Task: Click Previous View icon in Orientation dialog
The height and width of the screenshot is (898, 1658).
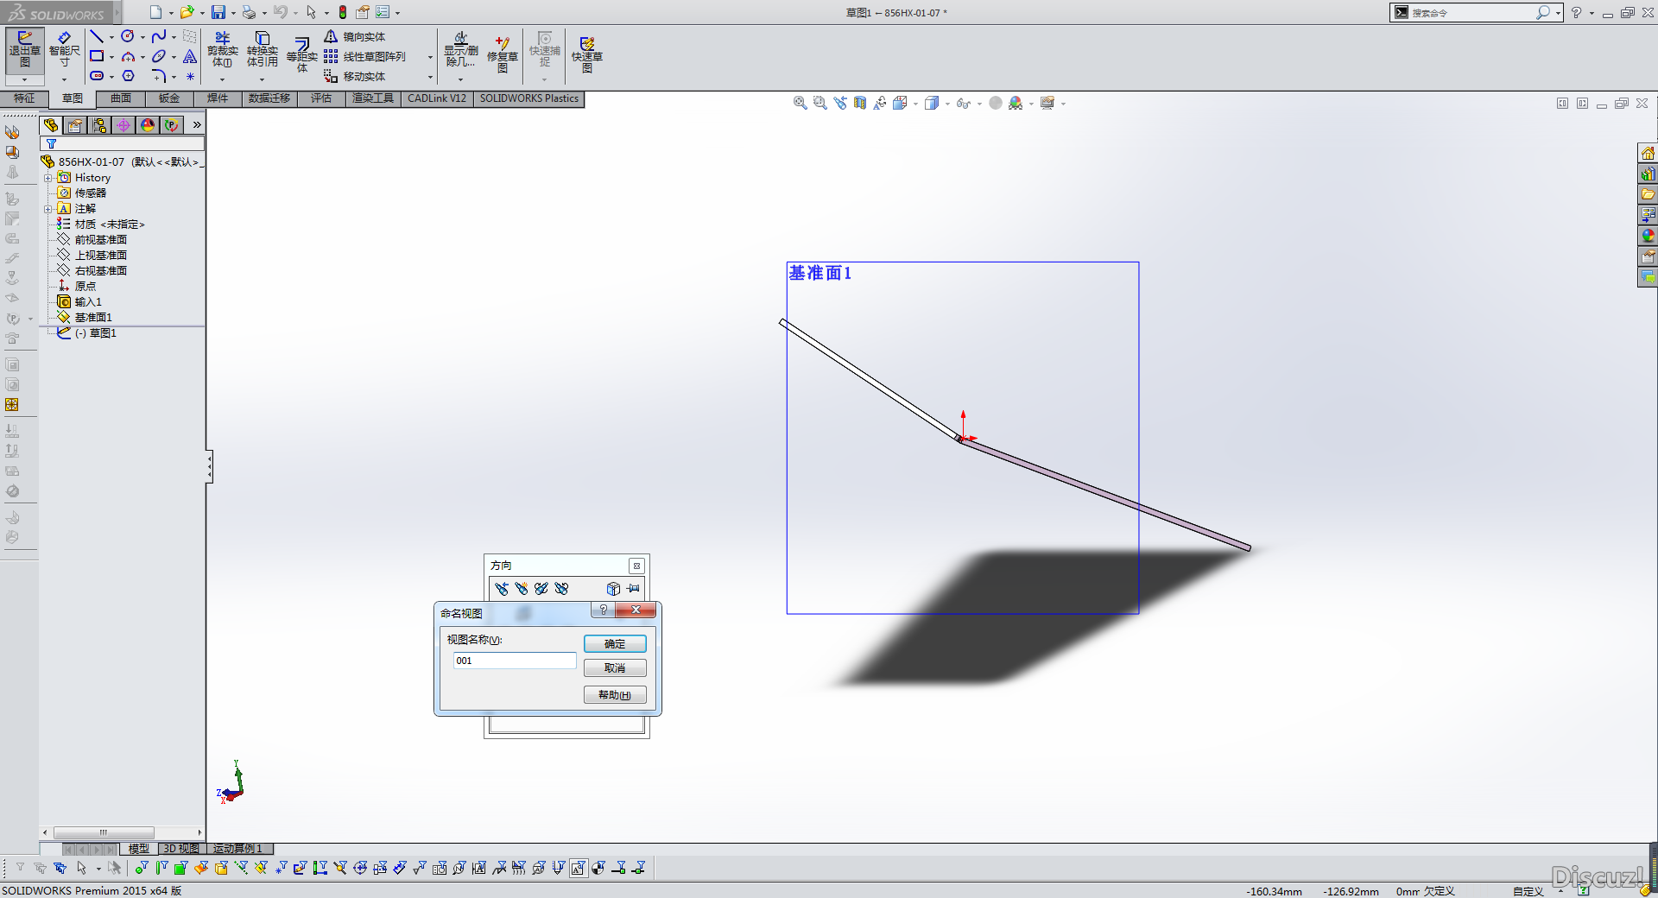Action: tap(502, 588)
